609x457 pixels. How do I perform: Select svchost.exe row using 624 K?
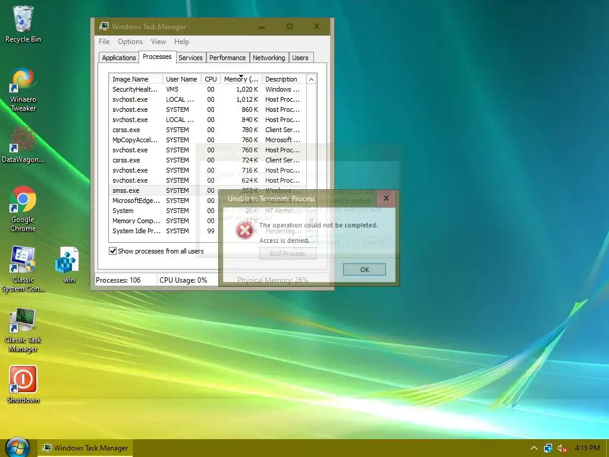208,180
